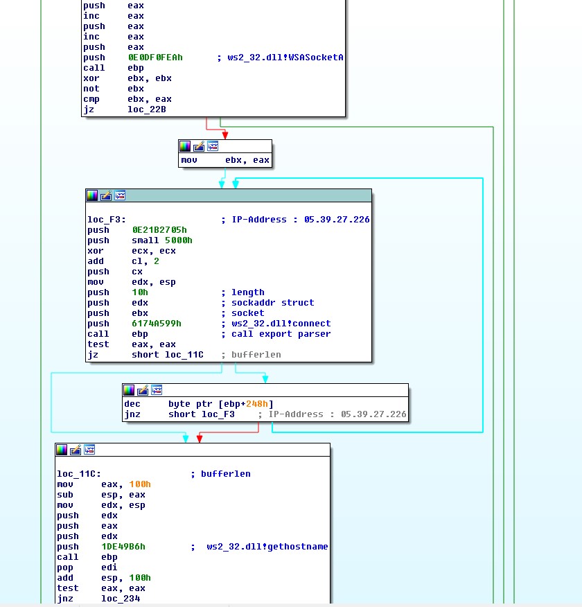Click 'sockaddr struct' comment

coord(273,303)
